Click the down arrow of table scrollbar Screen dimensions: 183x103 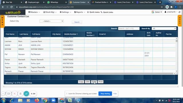pos(176,71)
